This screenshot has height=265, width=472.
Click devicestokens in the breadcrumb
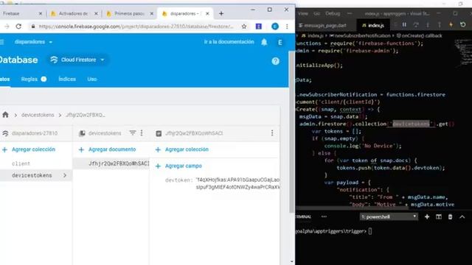pos(38,115)
